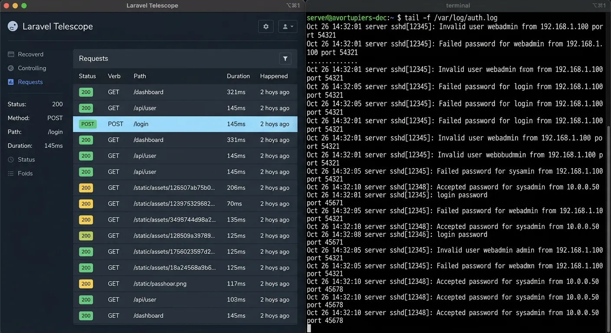Image resolution: width=611 pixels, height=333 pixels.
Task: Open the user account dropdown menu
Action: (x=288, y=26)
